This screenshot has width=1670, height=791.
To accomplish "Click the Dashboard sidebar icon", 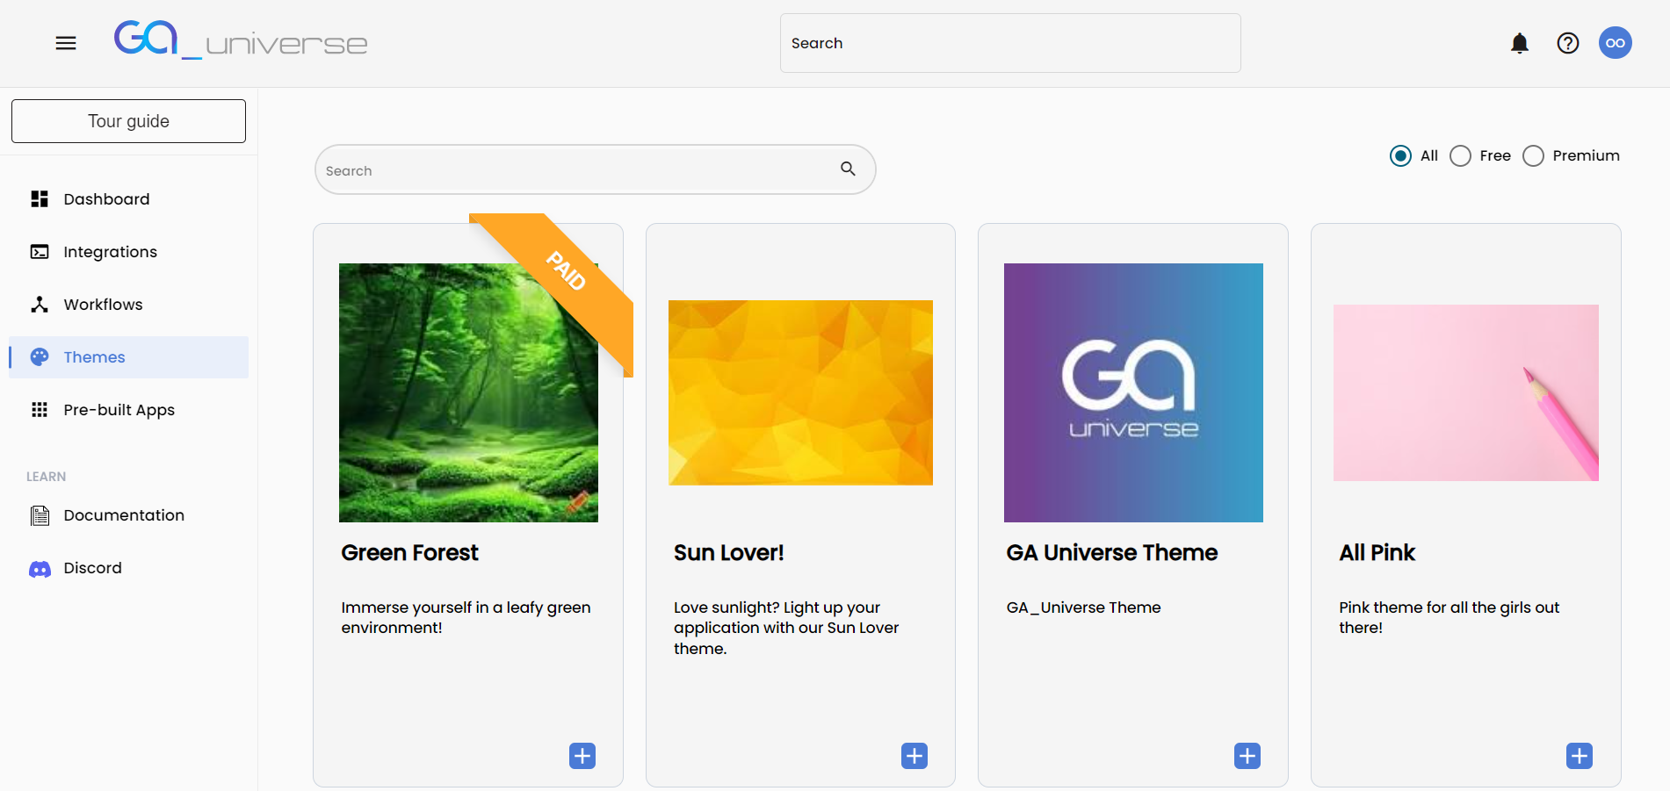I will click(x=40, y=199).
